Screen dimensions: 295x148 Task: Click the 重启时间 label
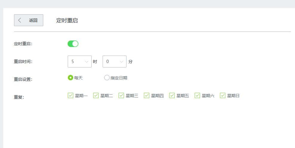tap(23, 62)
